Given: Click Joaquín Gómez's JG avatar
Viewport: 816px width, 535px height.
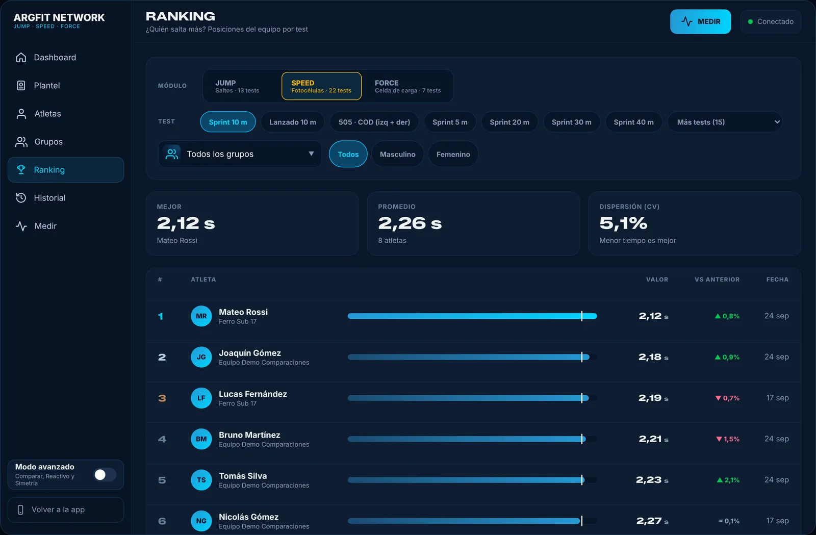Looking at the screenshot, I should coord(201,357).
